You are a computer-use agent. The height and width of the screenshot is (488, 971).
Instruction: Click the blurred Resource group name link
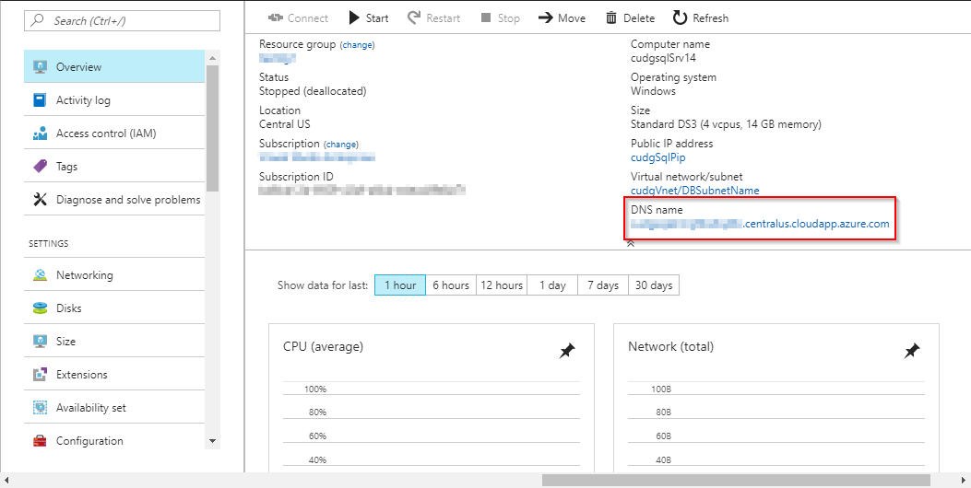pyautogui.click(x=278, y=58)
